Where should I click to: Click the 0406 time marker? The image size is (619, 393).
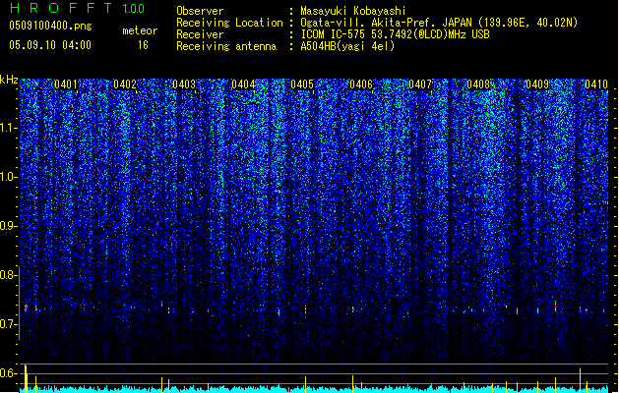click(361, 84)
